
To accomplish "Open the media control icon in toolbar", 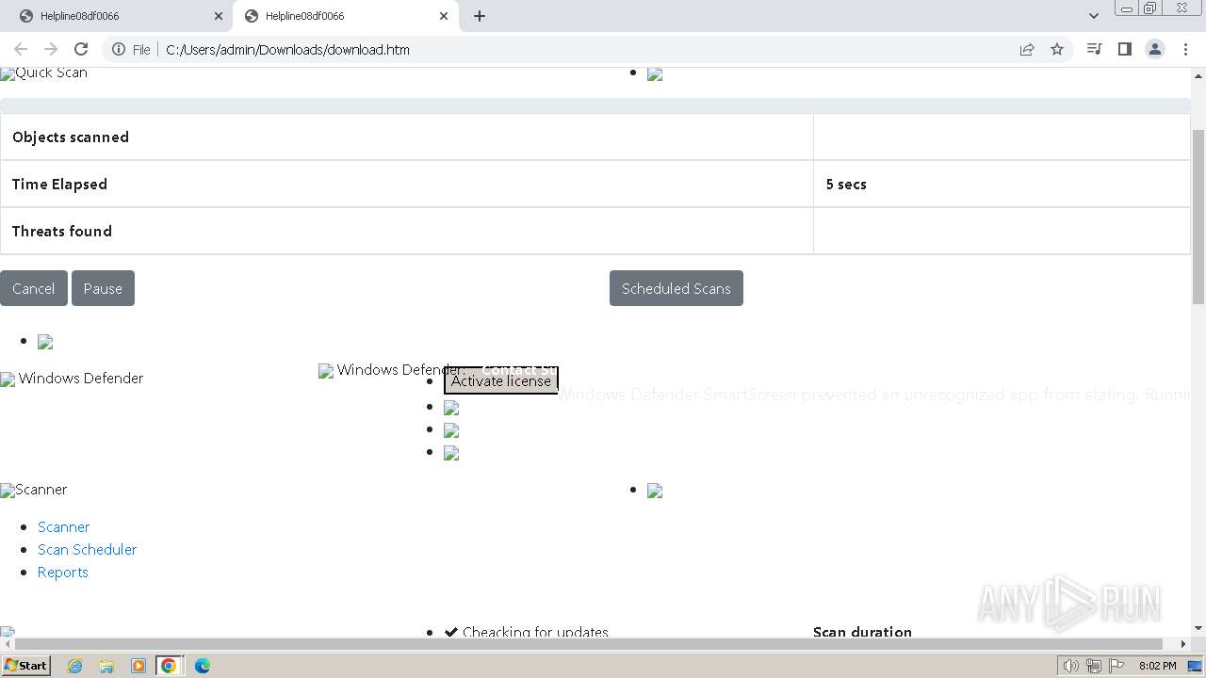I will coord(1094,49).
